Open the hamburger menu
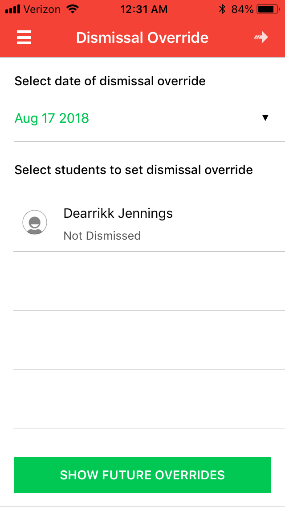The height and width of the screenshot is (507, 285). [24, 37]
